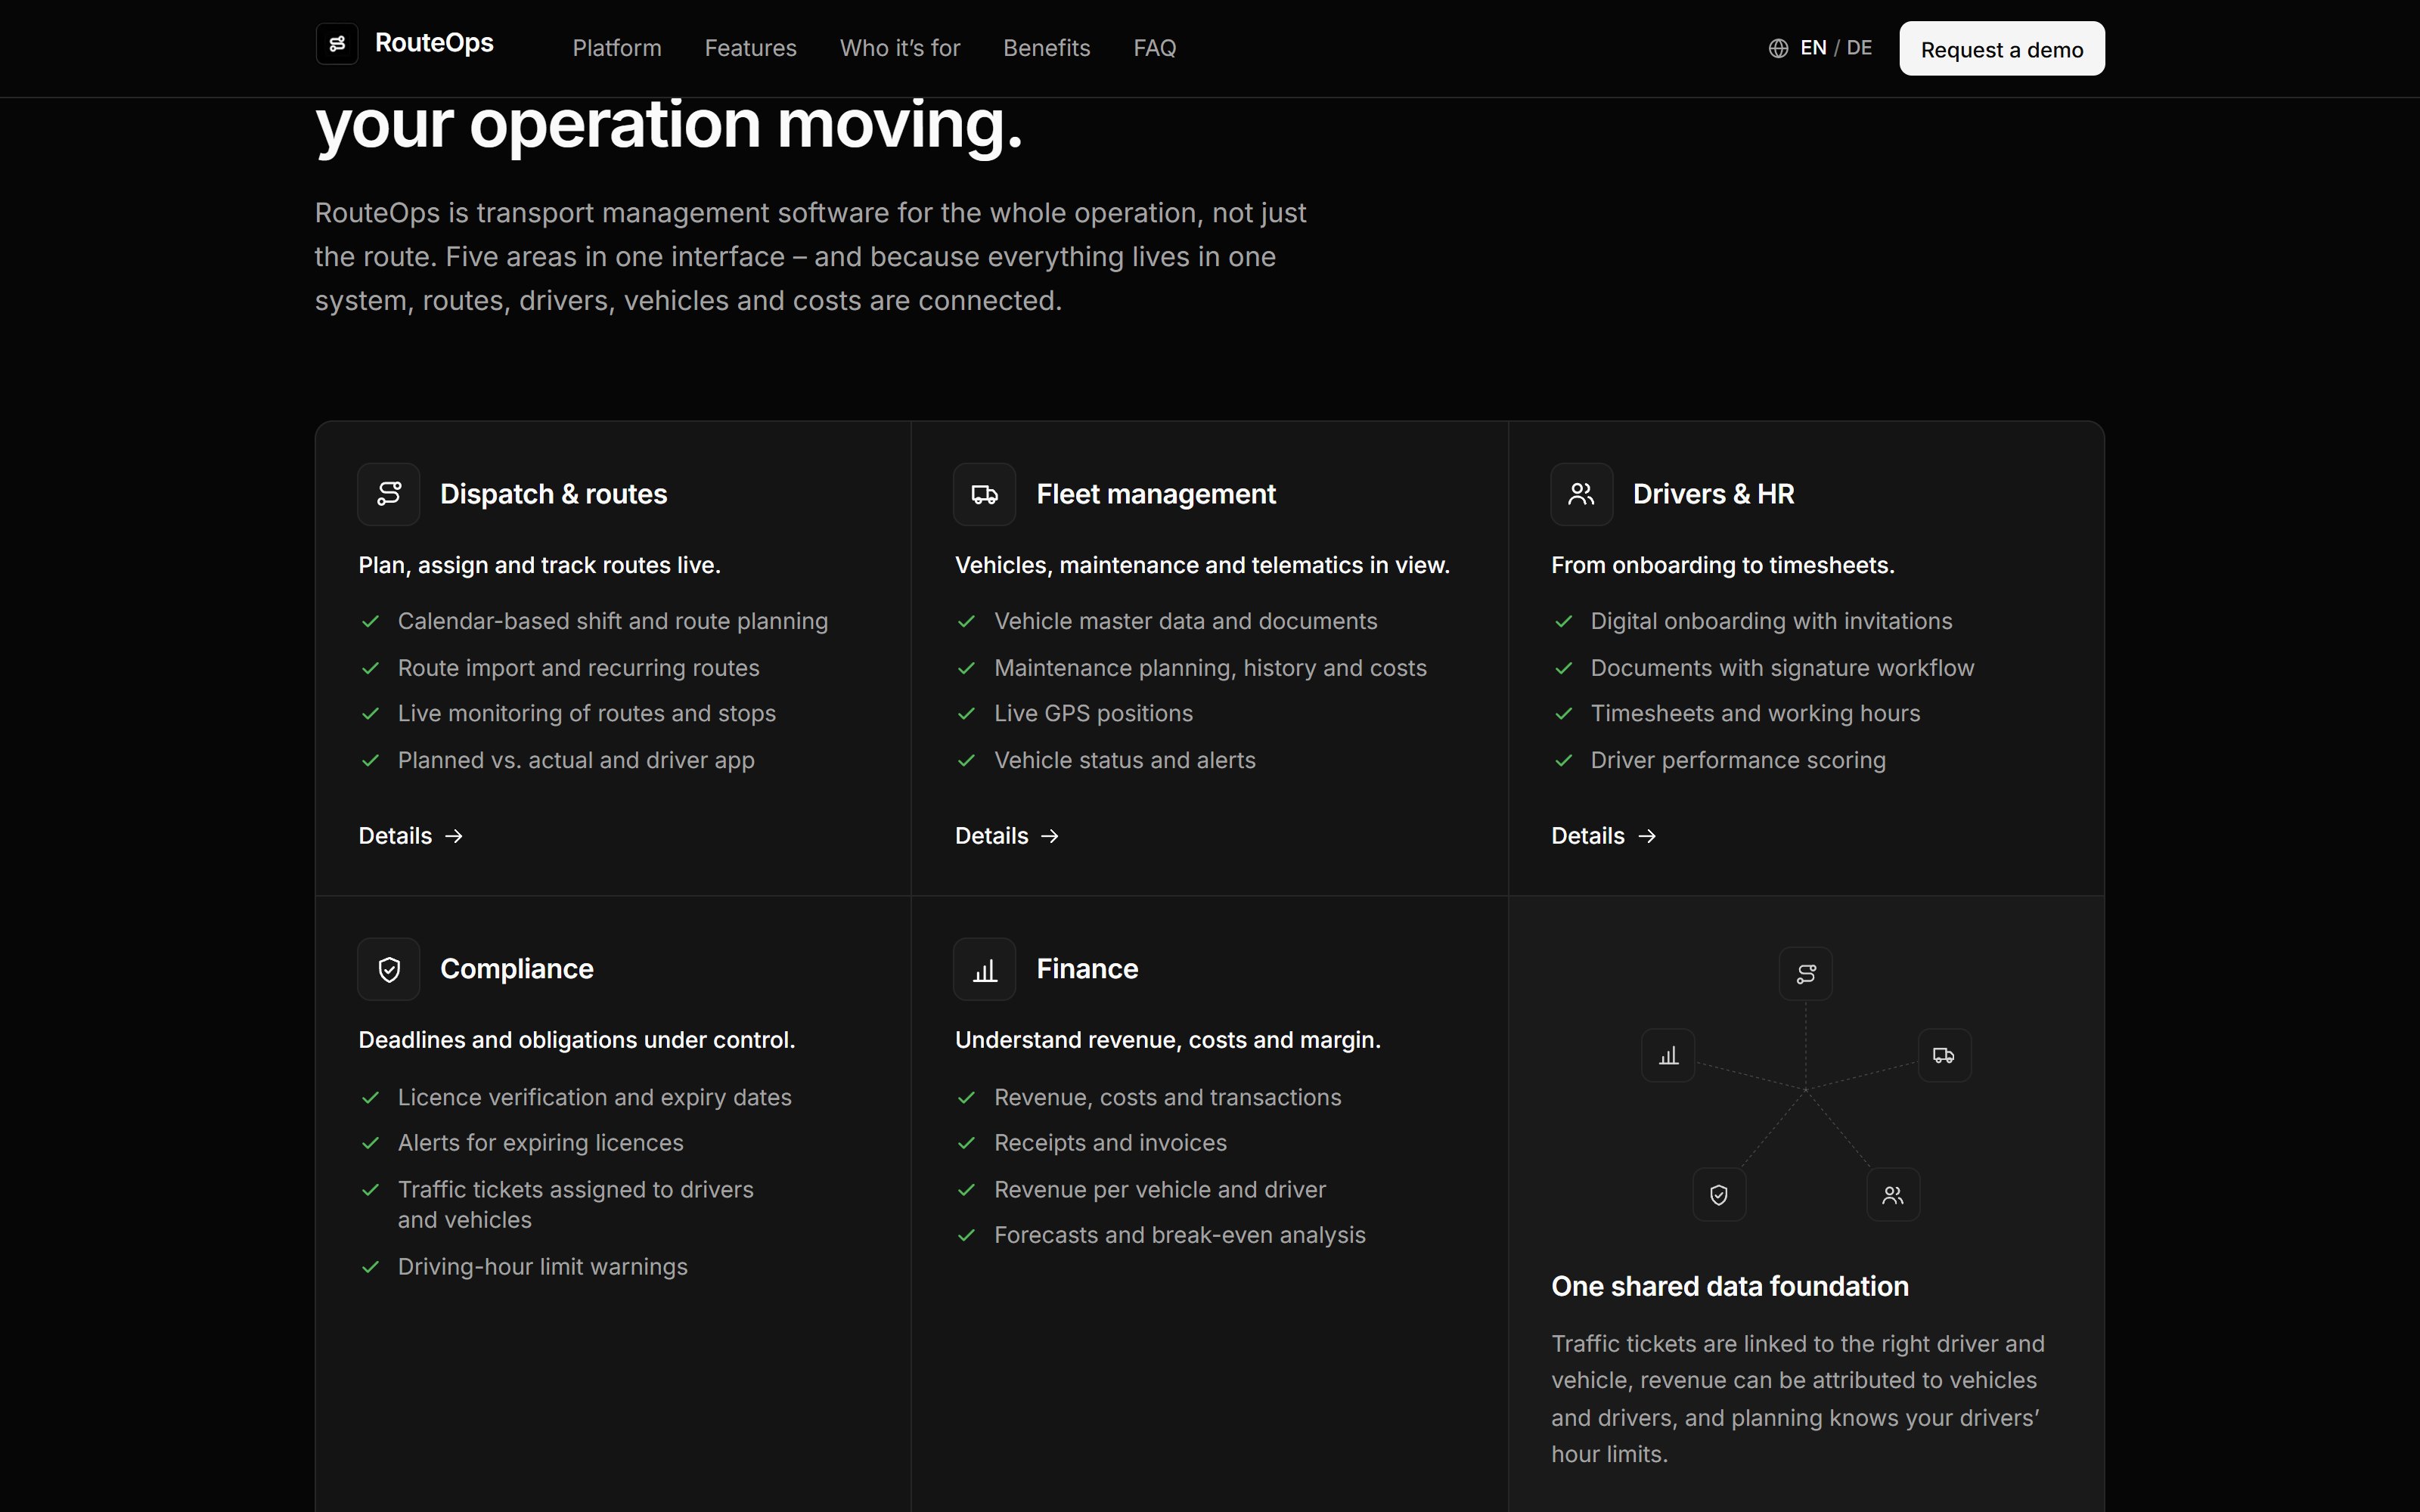
Task: Click the Dispatch & routes heading
Action: coord(554,494)
